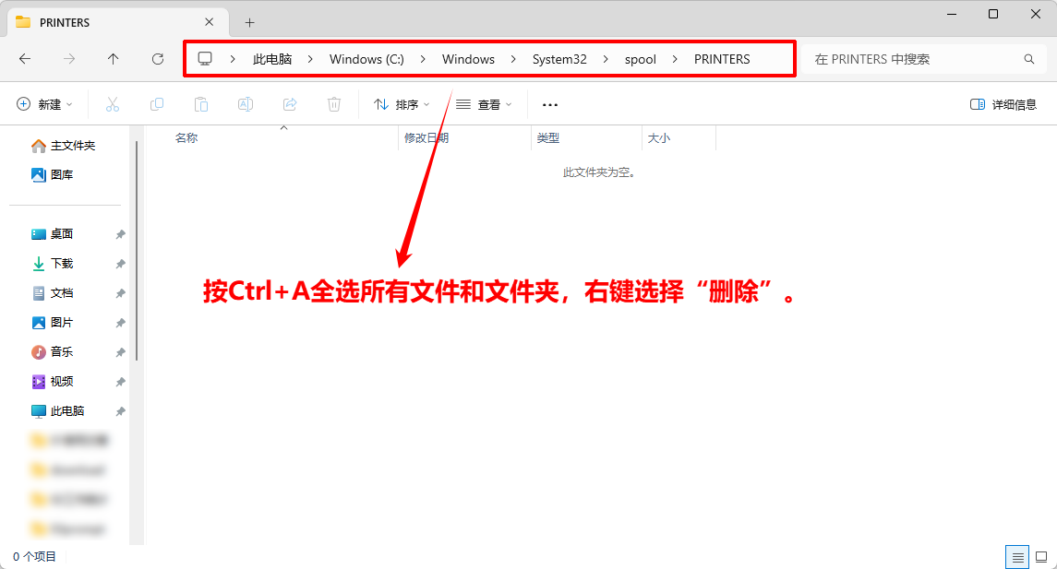
Task: Click spool in the address bar
Action: [x=641, y=59]
